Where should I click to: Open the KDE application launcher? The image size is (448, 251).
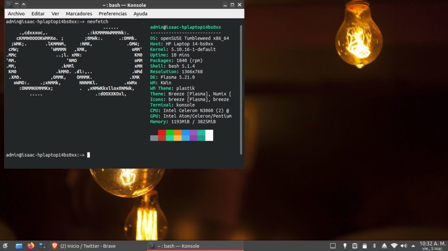coord(5,246)
